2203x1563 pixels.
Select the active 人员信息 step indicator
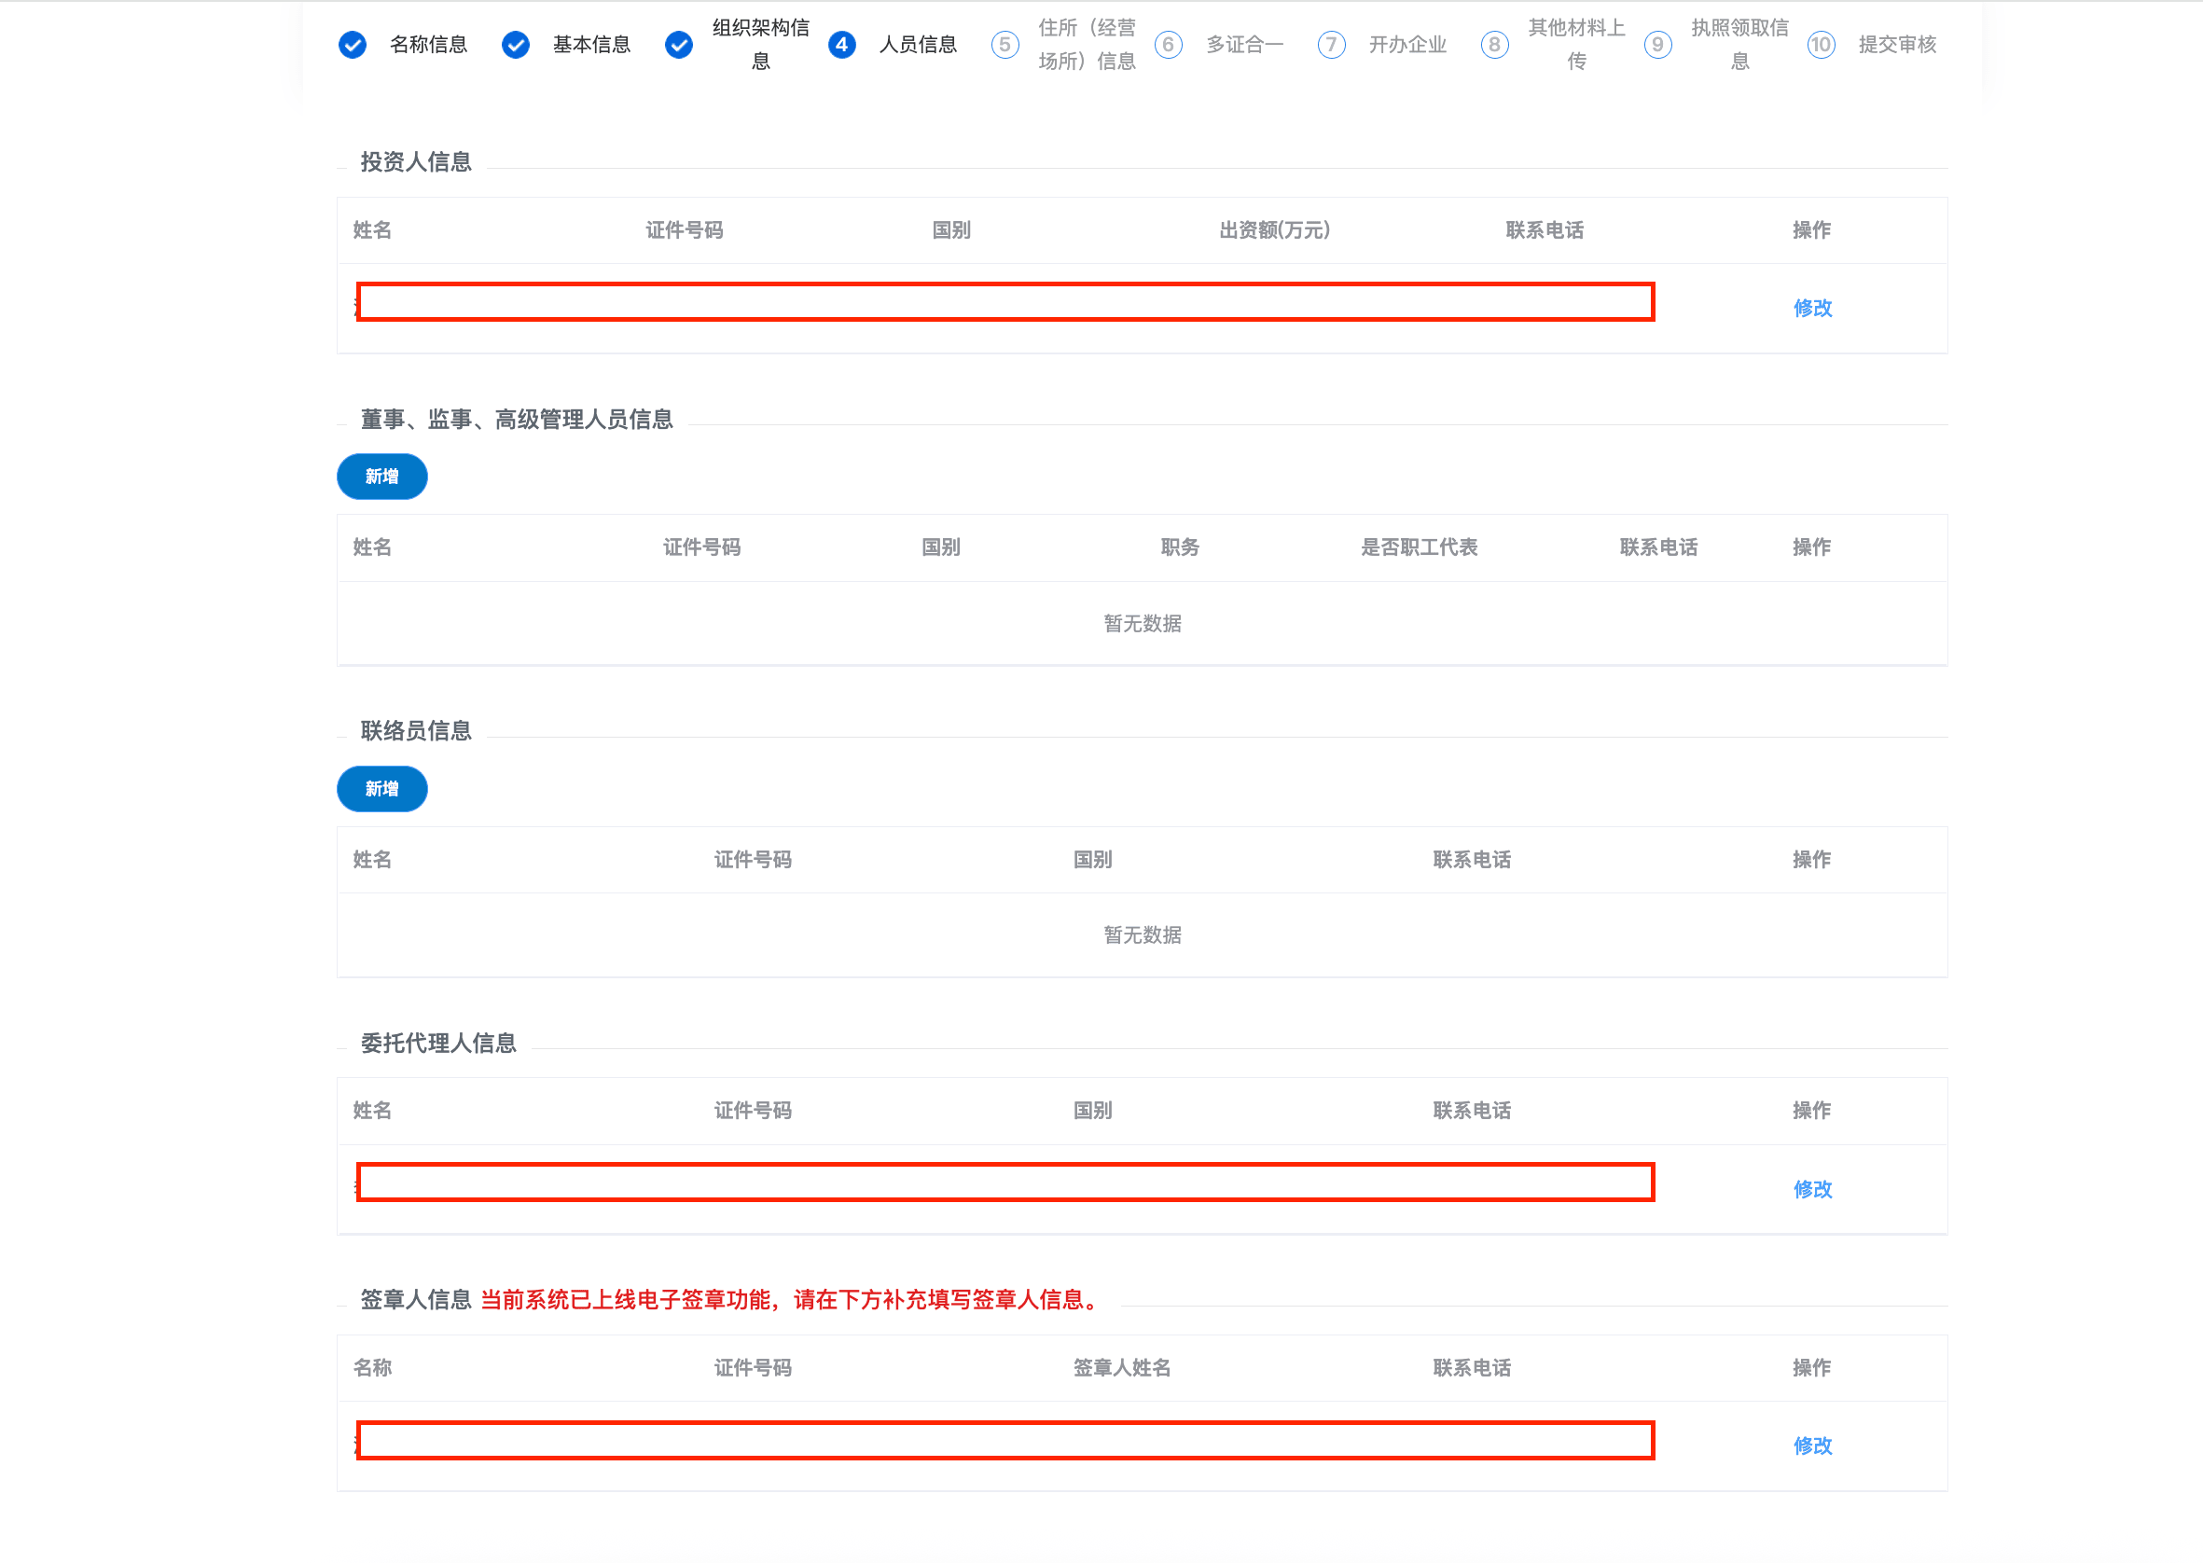(842, 44)
